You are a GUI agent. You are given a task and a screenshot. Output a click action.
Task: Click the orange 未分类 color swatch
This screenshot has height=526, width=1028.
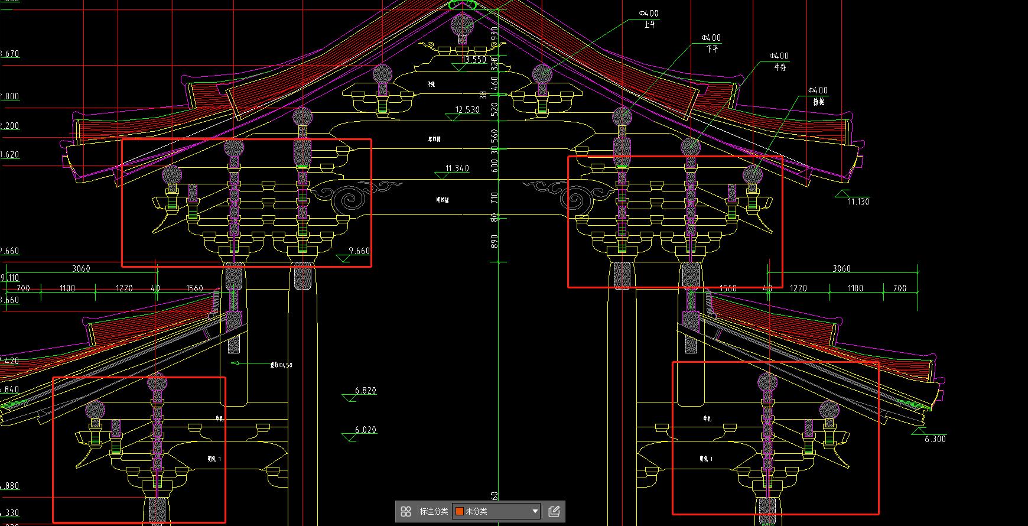459,511
